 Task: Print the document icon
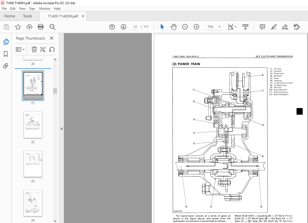(41, 27)
